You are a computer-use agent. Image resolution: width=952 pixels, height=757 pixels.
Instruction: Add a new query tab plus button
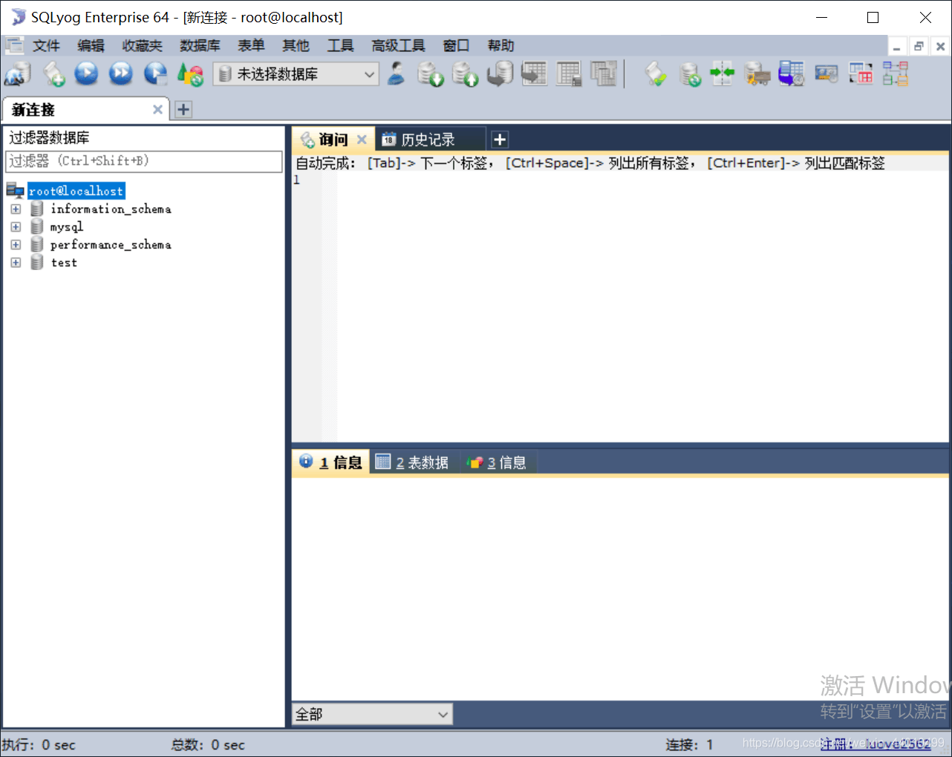click(x=500, y=140)
